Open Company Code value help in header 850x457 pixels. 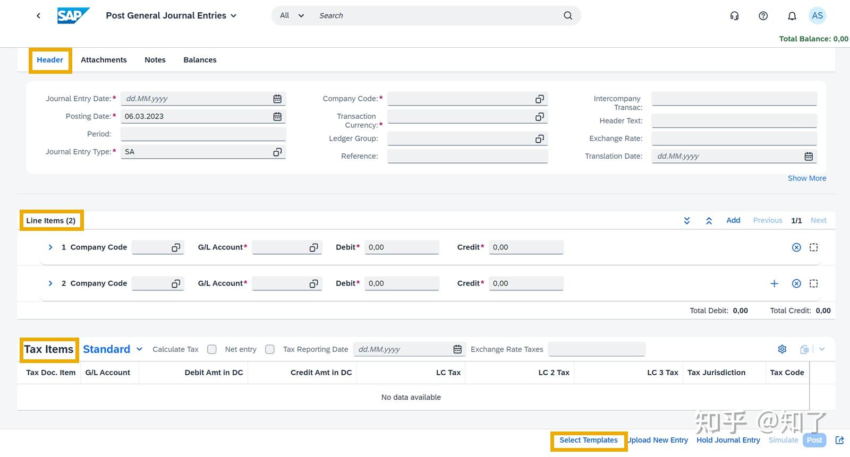[x=539, y=99]
